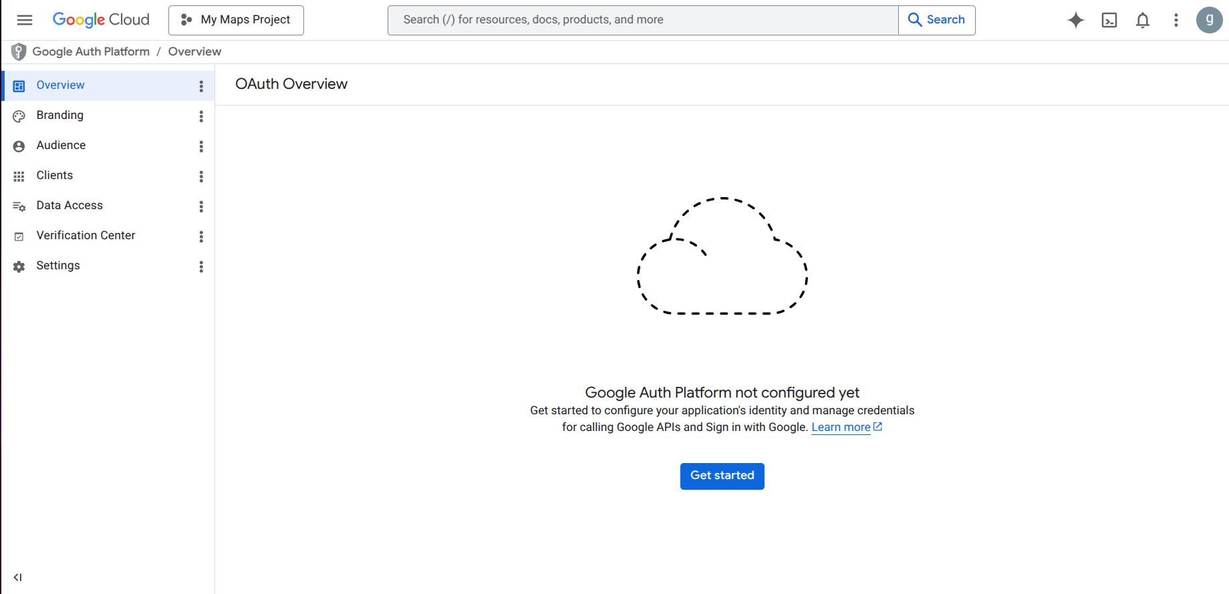
Task: Click the 'Google Auth Platform not configured yet' heading
Action: tap(722, 392)
